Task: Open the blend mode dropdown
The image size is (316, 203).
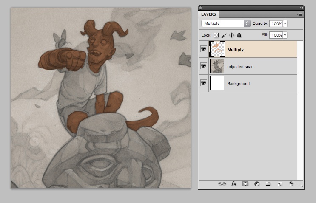Action: [226, 23]
